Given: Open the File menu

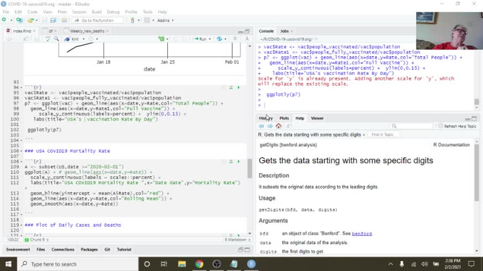Looking at the screenshot, I should click(x=6, y=12).
